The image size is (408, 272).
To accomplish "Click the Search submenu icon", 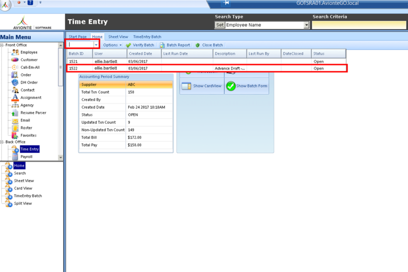I will point(9,174).
